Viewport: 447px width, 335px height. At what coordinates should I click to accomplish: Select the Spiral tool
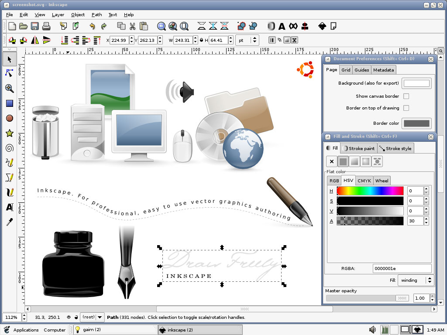(x=10, y=148)
